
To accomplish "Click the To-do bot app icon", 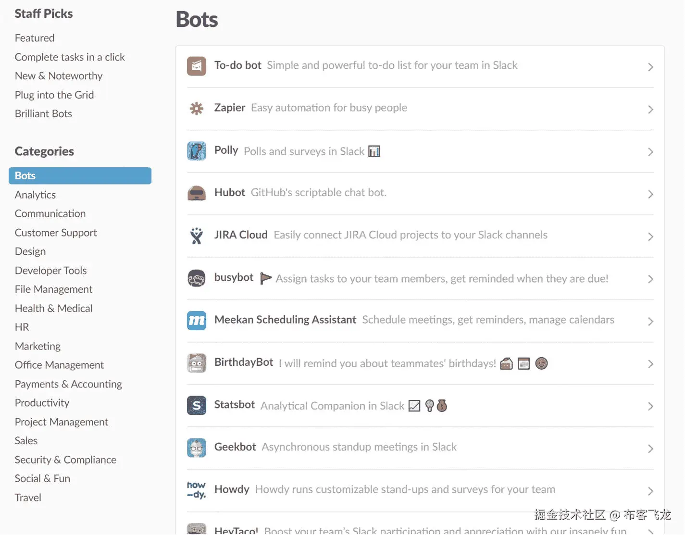I will tap(196, 66).
